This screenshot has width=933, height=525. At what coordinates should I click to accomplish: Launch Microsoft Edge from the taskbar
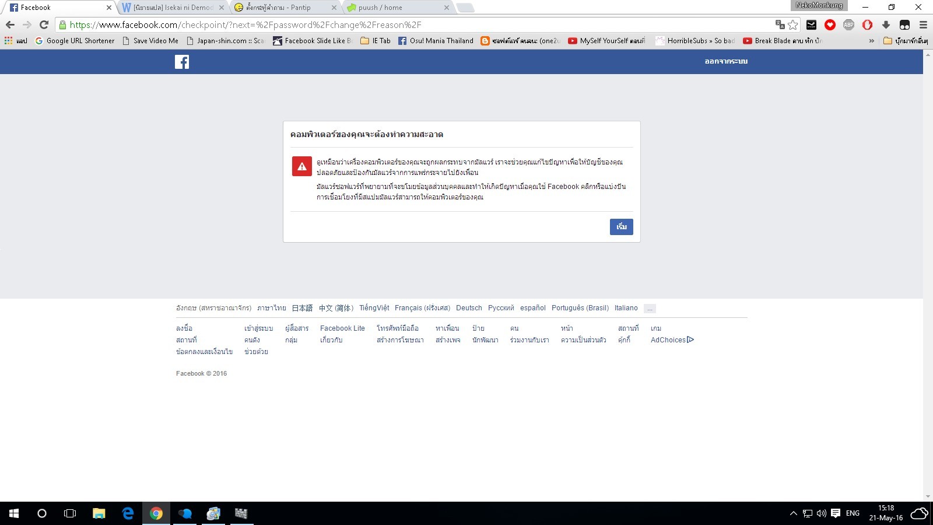pyautogui.click(x=128, y=513)
